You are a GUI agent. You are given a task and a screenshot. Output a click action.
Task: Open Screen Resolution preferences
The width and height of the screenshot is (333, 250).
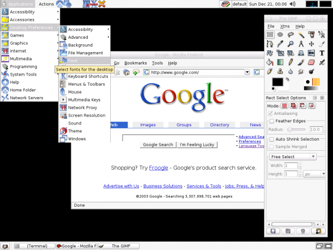(85, 115)
